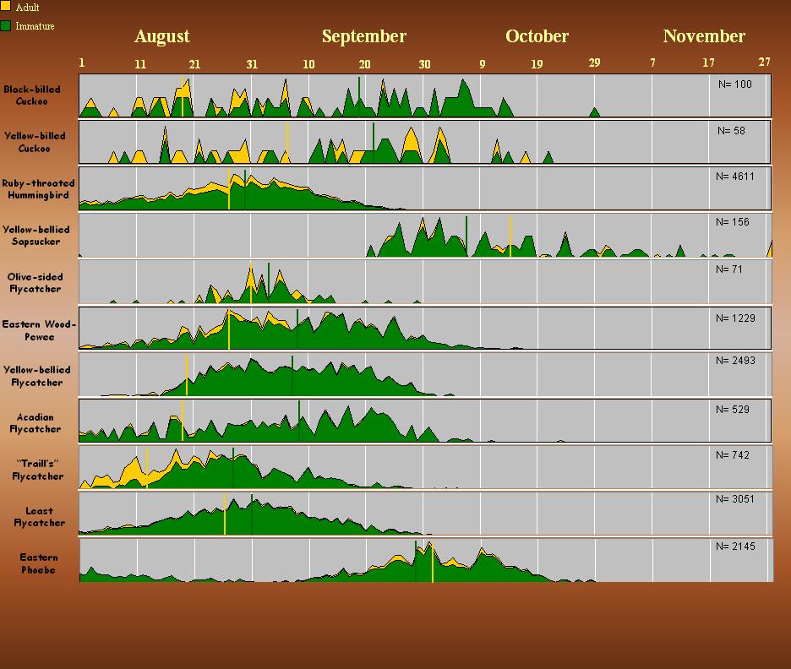Select the November month heading

[704, 36]
